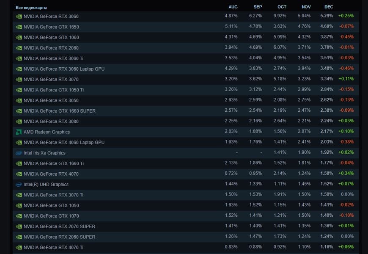Click the +0.34% change for RTX 4070

[x=346, y=174]
